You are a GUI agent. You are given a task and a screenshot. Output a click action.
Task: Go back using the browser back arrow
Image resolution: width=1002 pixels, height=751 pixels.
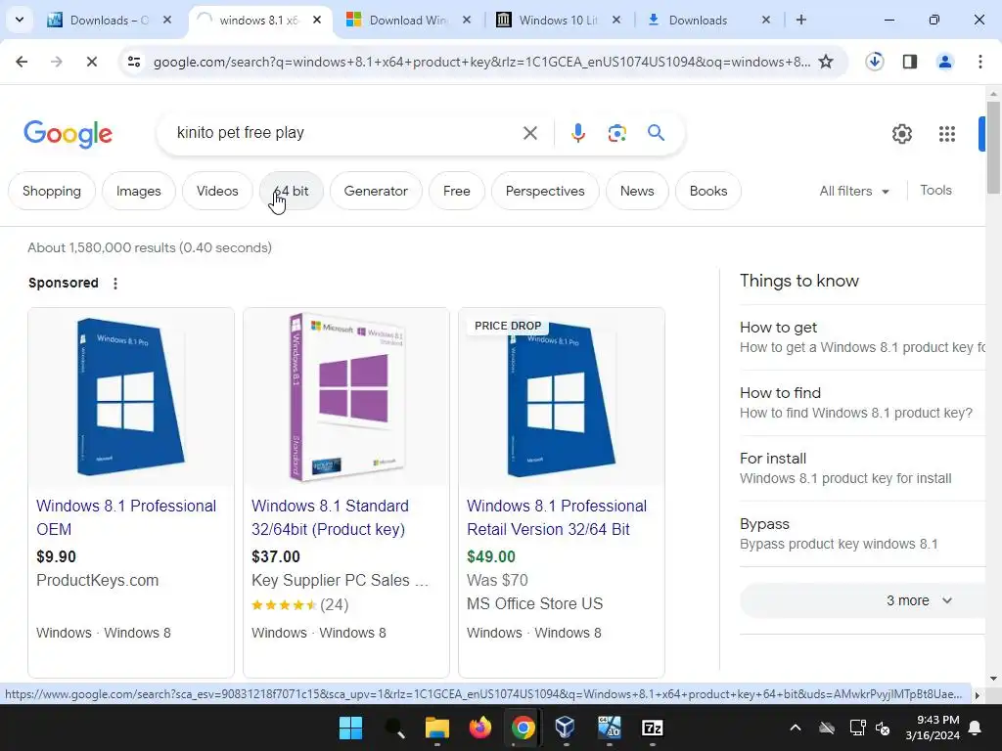(x=22, y=62)
